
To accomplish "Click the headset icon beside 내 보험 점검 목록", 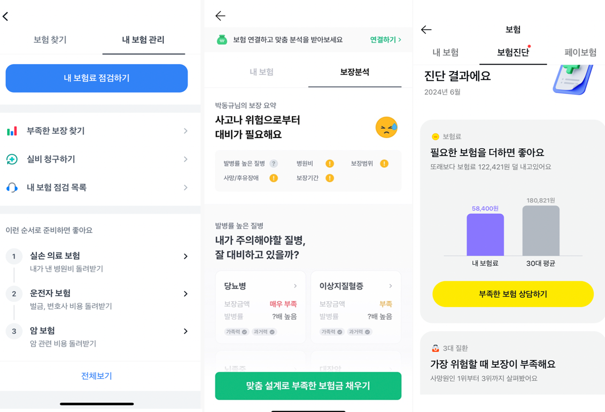I will pyautogui.click(x=12, y=187).
